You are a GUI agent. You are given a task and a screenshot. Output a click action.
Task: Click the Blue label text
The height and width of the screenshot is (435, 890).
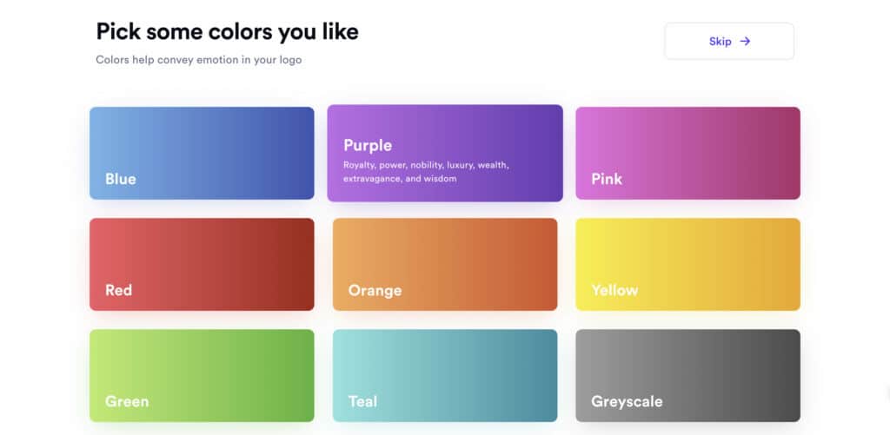[120, 179]
